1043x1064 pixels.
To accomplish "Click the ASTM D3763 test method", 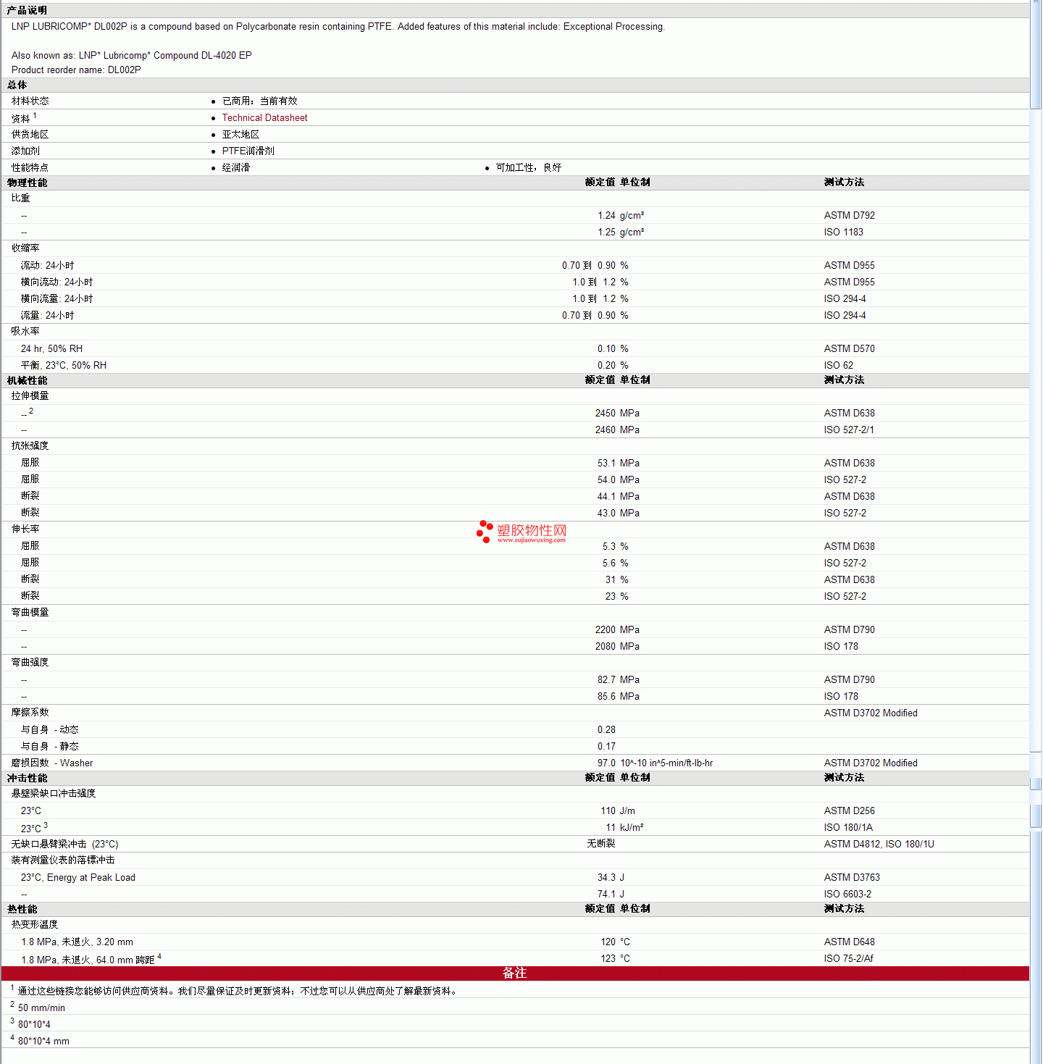I will [x=852, y=877].
